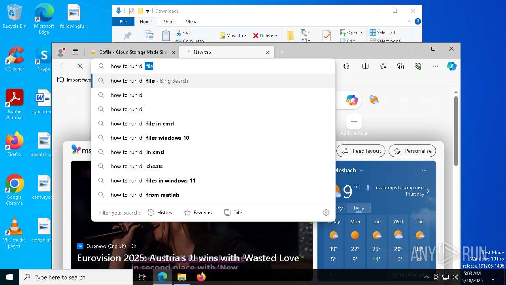506x285 pixels.
Task: Collapse Explorer ribbon chevron
Action: tap(409, 21)
